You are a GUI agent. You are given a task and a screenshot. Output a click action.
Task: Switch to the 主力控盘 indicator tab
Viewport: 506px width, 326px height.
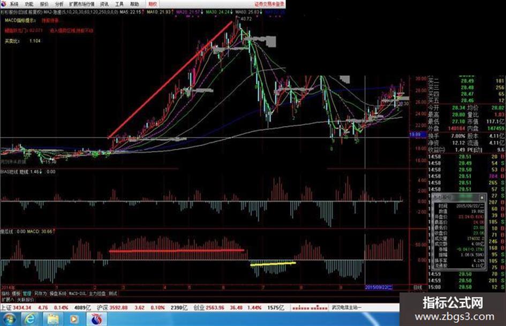pyautogui.click(x=97, y=294)
